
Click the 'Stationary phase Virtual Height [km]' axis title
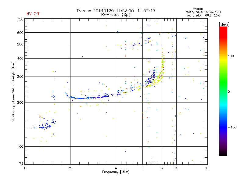click(x=13, y=92)
